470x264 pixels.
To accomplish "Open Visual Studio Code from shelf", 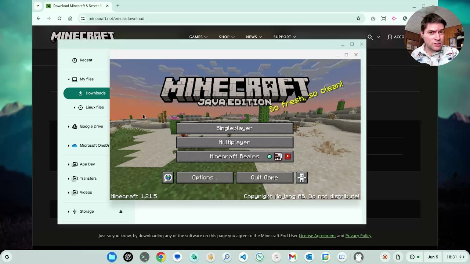I will pyautogui.click(x=243, y=257).
